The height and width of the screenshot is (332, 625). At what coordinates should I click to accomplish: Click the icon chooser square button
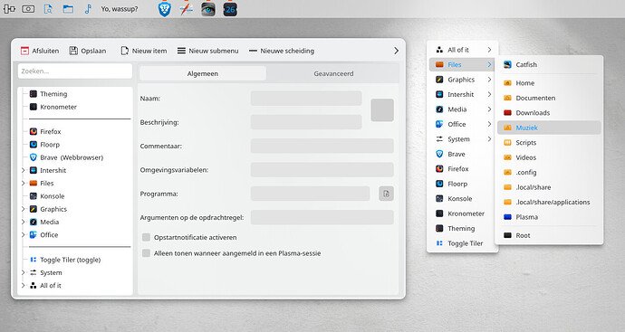pyautogui.click(x=382, y=110)
